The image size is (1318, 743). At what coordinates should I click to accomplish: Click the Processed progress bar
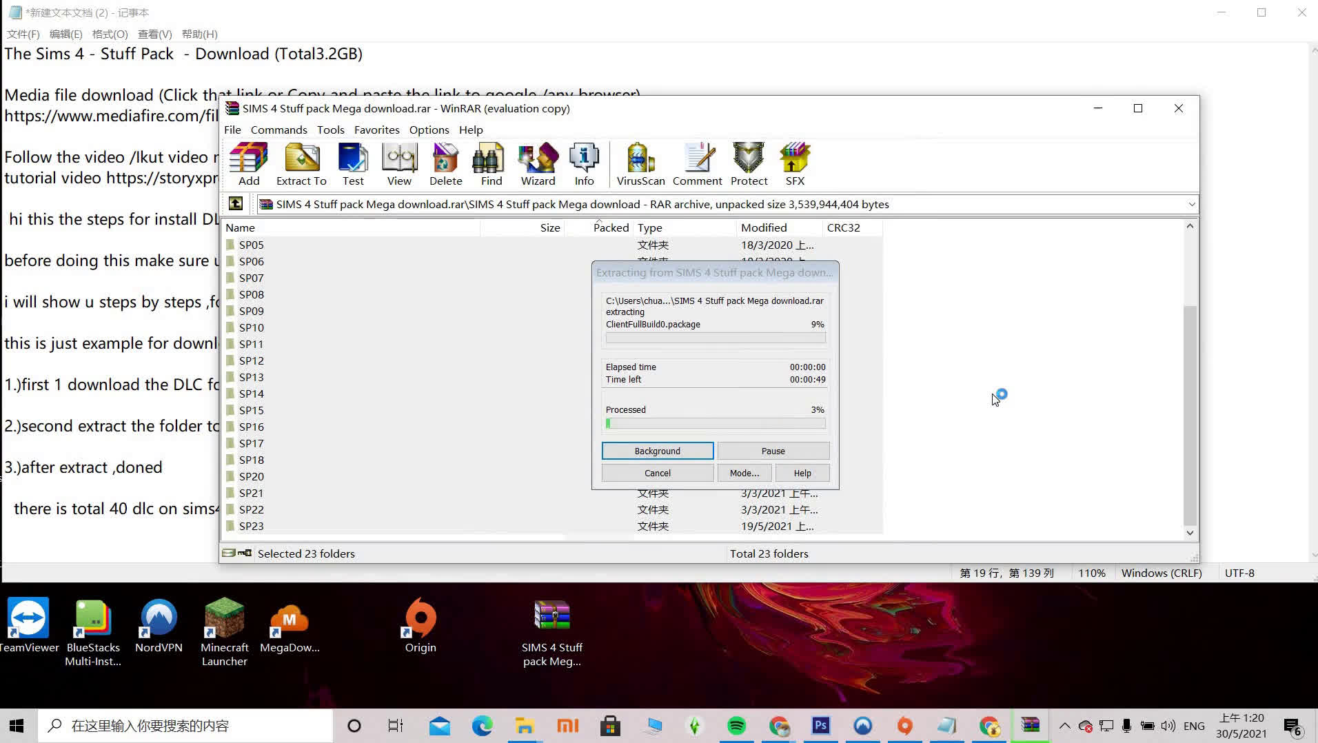point(715,423)
